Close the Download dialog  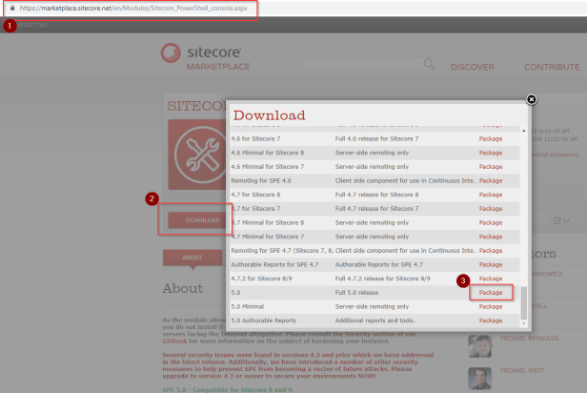pyautogui.click(x=532, y=98)
